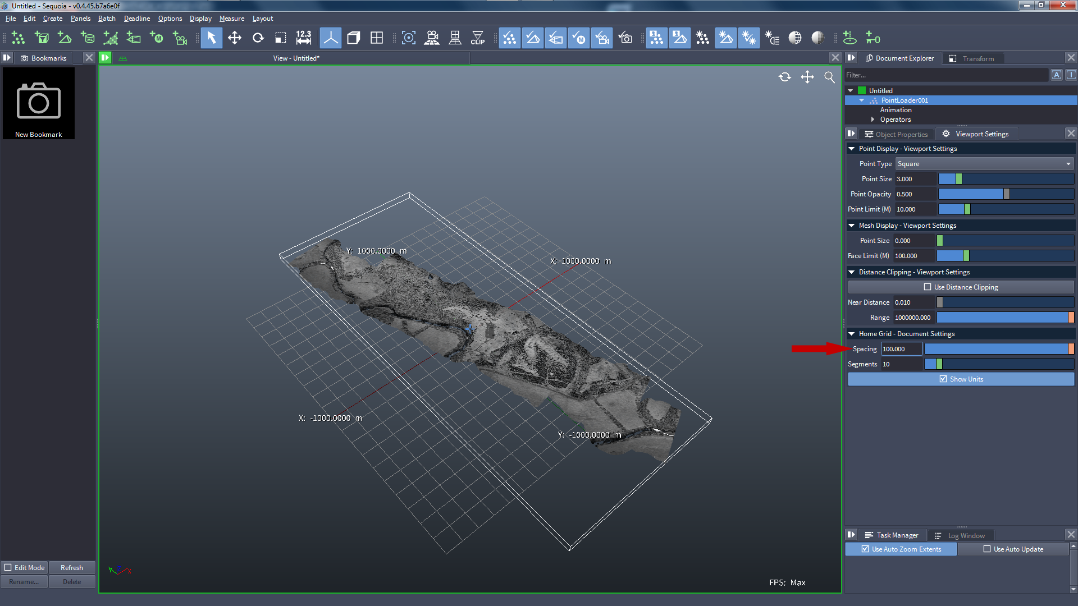Image resolution: width=1078 pixels, height=606 pixels.
Task: Open the Measure menu
Action: pyautogui.click(x=232, y=18)
